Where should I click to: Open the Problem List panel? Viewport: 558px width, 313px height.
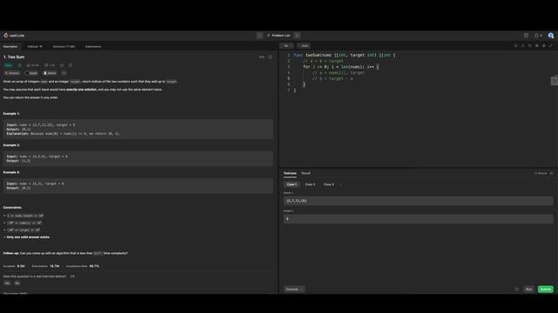click(x=278, y=36)
